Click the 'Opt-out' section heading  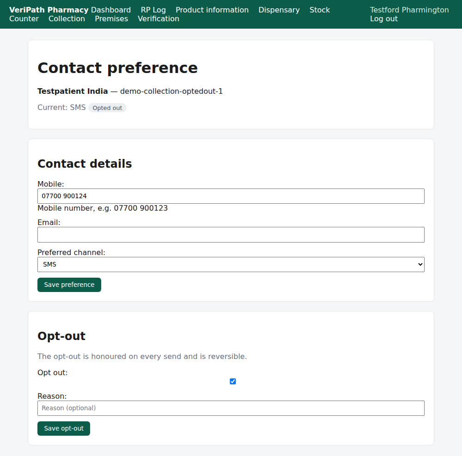61,336
